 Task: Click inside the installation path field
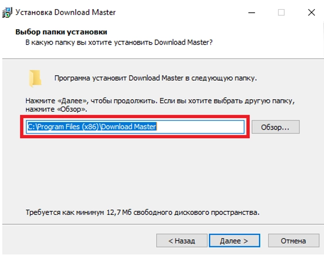[x=135, y=127]
